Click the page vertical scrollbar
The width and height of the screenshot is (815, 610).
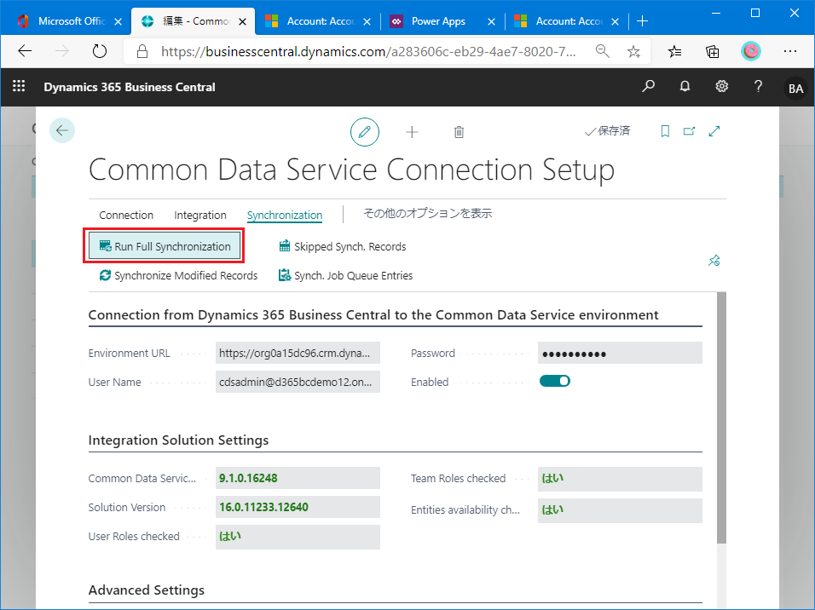click(x=721, y=417)
